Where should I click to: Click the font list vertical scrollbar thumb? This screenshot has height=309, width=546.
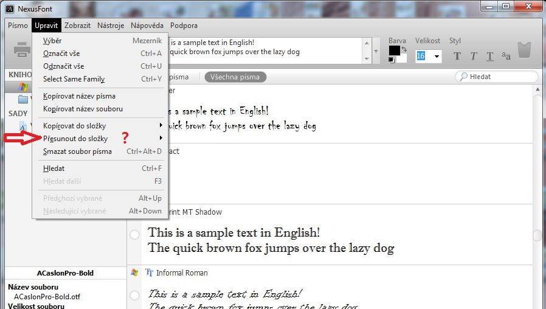pyautogui.click(x=537, y=235)
